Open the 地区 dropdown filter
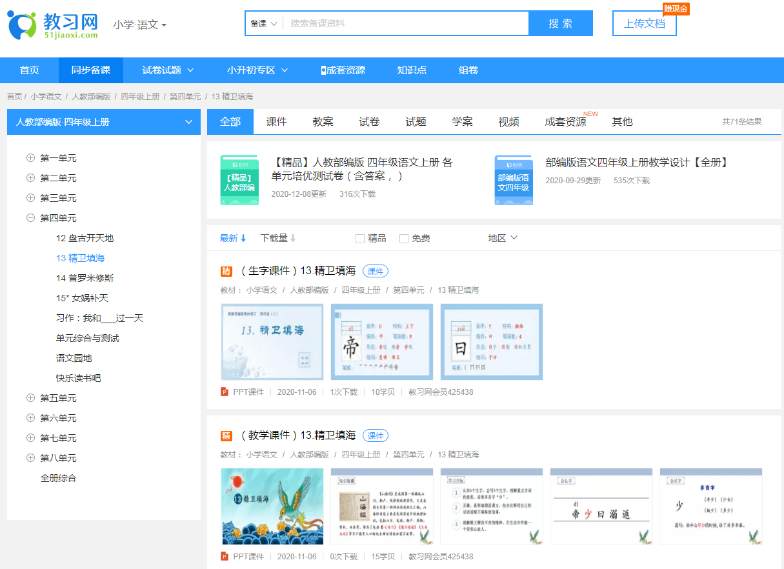 503,237
